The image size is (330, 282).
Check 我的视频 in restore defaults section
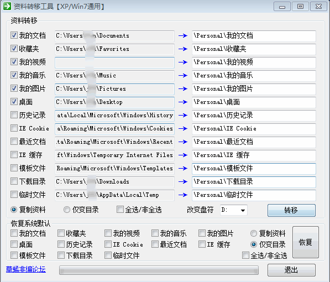tap(108, 233)
